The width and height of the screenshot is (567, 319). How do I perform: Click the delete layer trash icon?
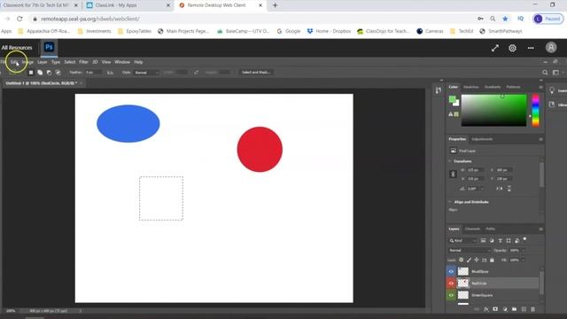pyautogui.click(x=532, y=309)
